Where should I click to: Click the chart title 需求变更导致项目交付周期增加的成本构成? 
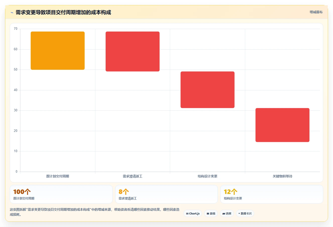pyautogui.click(x=63, y=12)
